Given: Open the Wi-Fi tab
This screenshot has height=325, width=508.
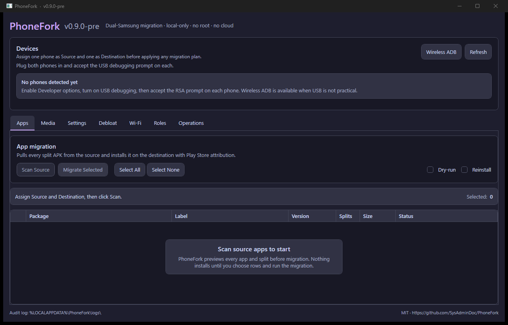Looking at the screenshot, I should [135, 123].
